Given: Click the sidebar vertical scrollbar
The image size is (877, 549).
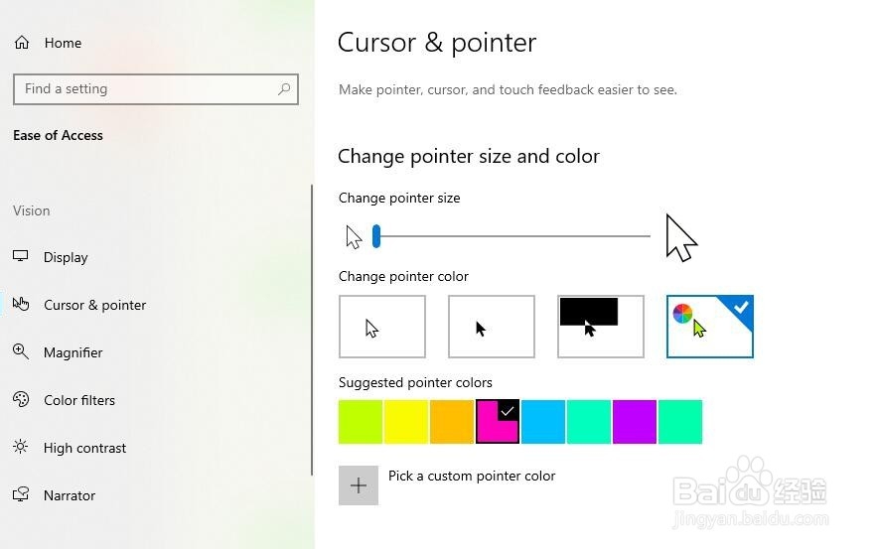Looking at the screenshot, I should point(312,330).
